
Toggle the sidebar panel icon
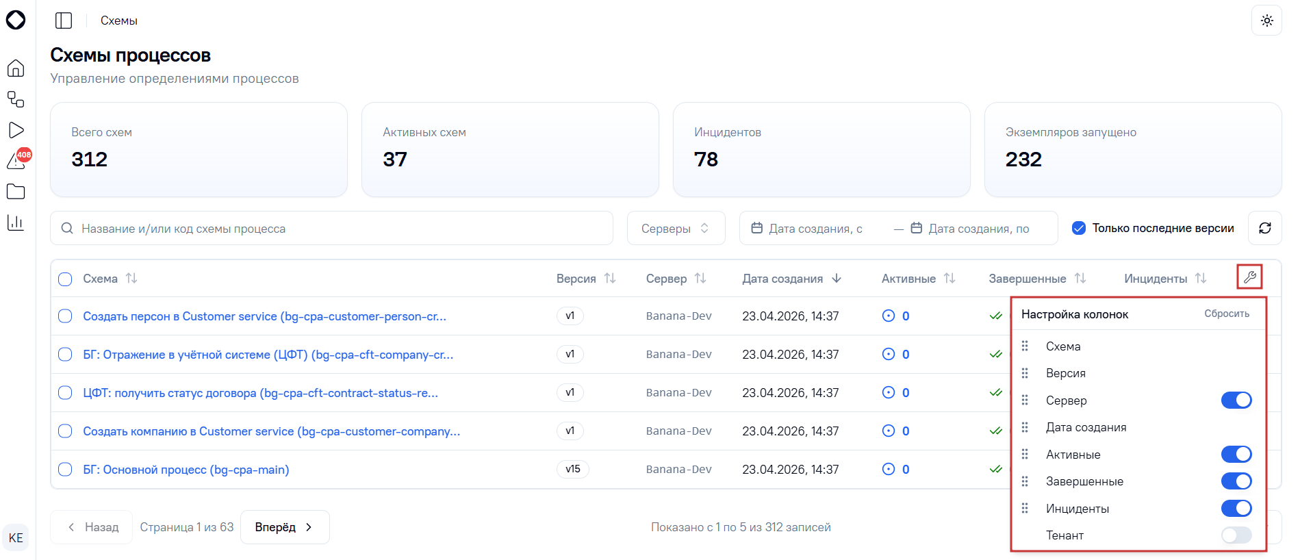click(x=64, y=21)
